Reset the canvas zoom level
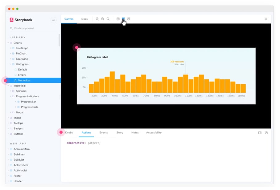Image resolution: width=280 pixels, height=190 pixels. [x=108, y=19]
